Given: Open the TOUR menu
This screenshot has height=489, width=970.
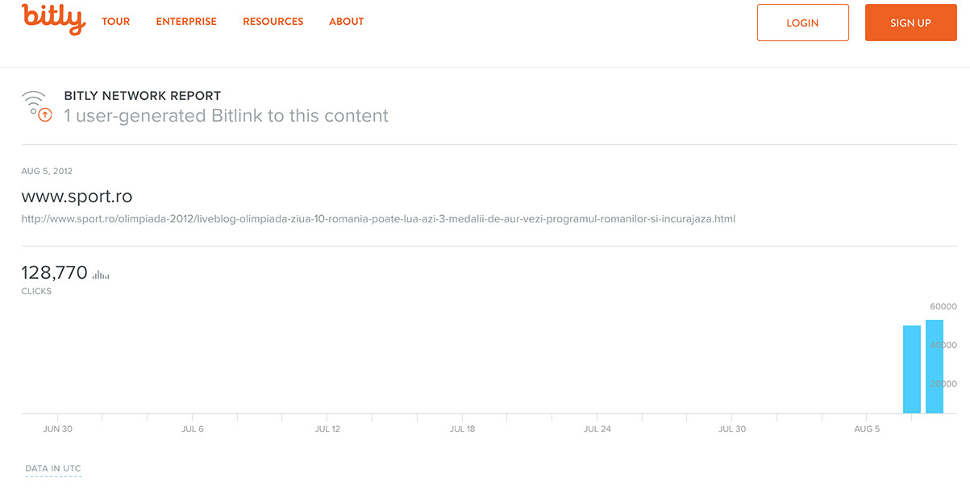Looking at the screenshot, I should [x=115, y=22].
